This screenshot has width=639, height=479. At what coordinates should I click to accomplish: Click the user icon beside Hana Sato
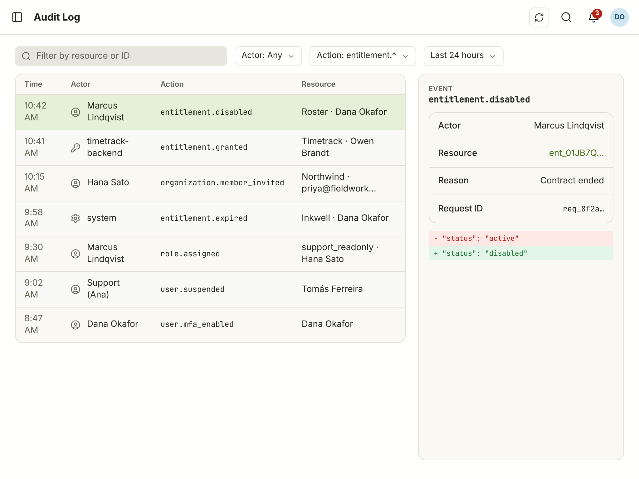click(76, 183)
